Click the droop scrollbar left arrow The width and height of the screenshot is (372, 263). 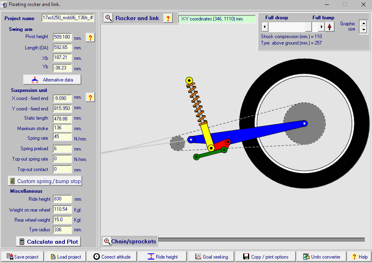click(265, 27)
